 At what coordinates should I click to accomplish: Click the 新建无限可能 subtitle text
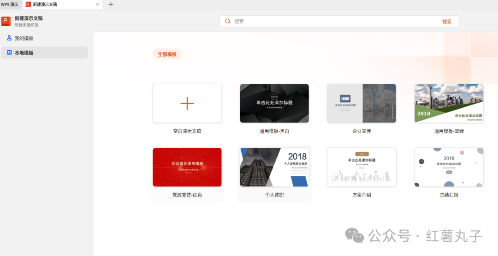27,25
